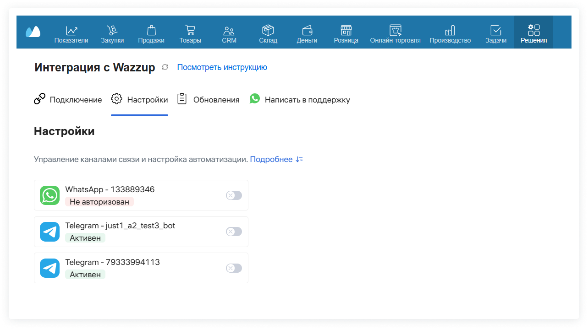Turn on the Telegram 79333994113 switch
This screenshot has height=329, width=588.
[x=234, y=268]
